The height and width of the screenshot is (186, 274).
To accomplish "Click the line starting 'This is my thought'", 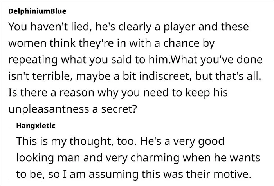I will [120, 141].
